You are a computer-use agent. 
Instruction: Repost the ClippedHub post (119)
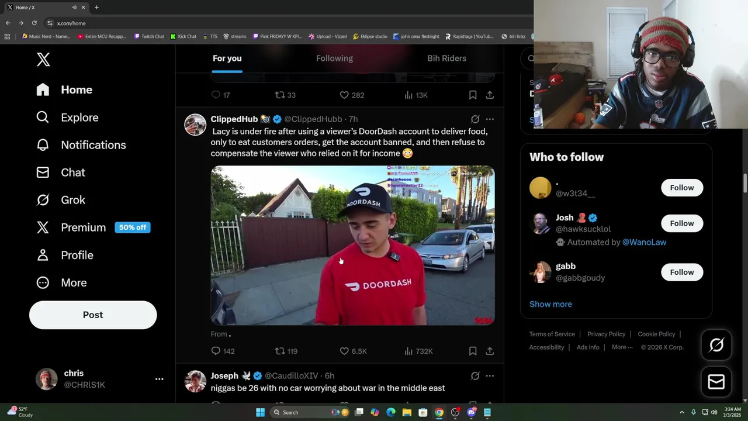click(x=286, y=351)
